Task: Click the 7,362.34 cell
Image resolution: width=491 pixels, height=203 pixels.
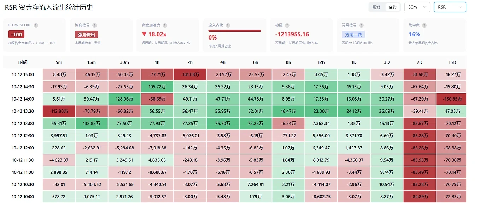Action: (x=321, y=123)
